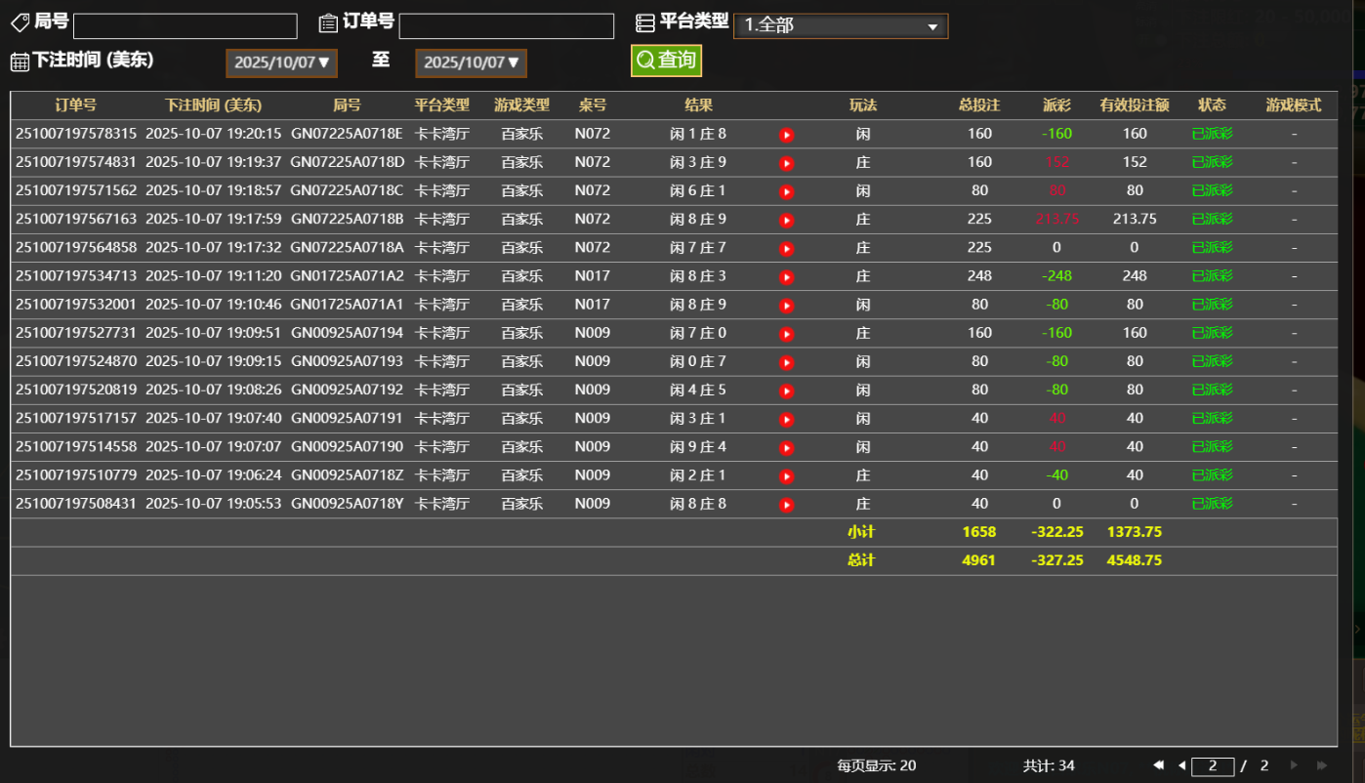Open replay for round GN00925A07191

point(786,419)
